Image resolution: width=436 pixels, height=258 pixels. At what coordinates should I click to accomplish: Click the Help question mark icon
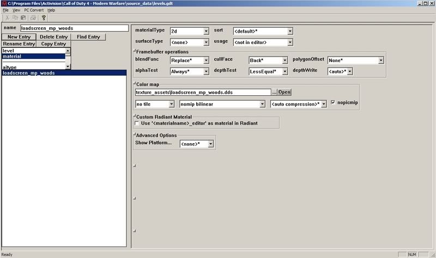(44, 17)
